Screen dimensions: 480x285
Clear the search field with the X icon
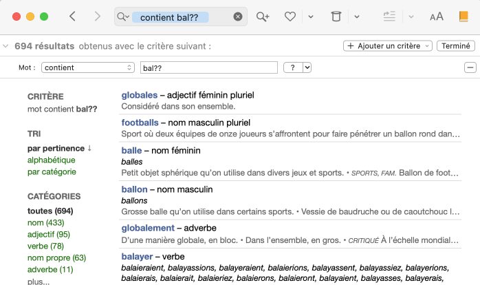tap(238, 17)
